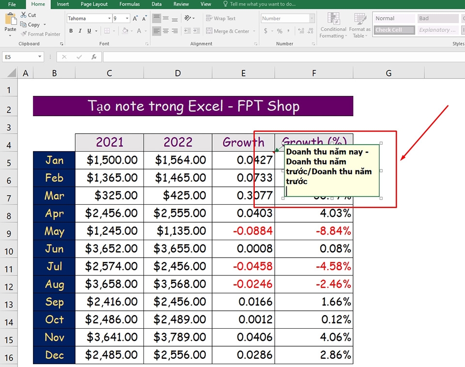
Task: Click the Increase Indent icon
Action: (x=197, y=31)
